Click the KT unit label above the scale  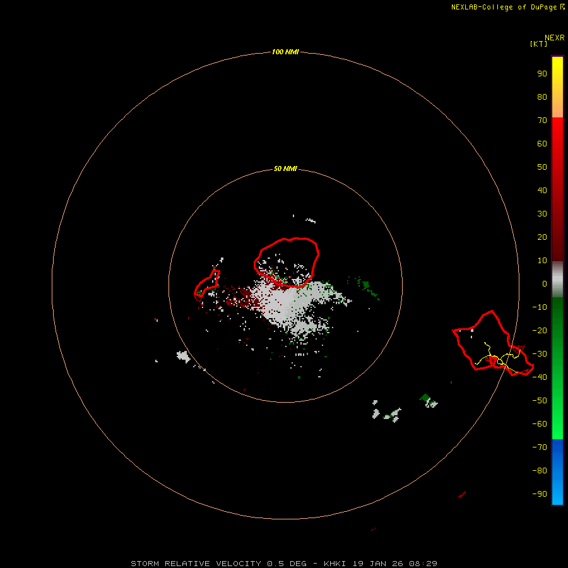click(538, 44)
